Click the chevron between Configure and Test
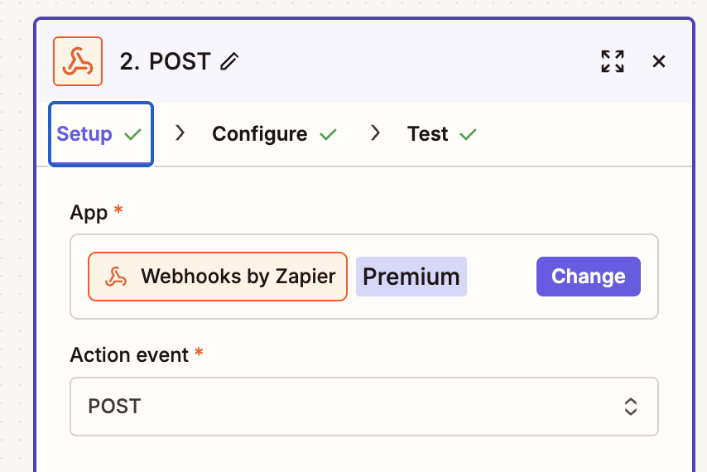 [x=376, y=133]
